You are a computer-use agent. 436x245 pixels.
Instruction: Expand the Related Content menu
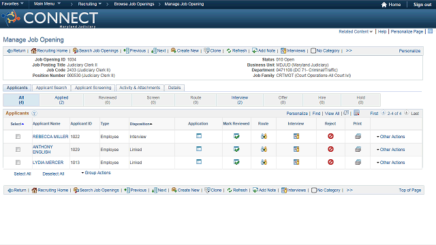tap(356, 32)
